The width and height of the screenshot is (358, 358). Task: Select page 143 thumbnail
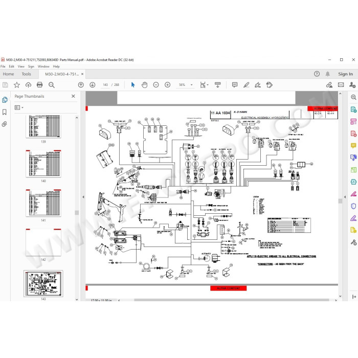[43, 283]
